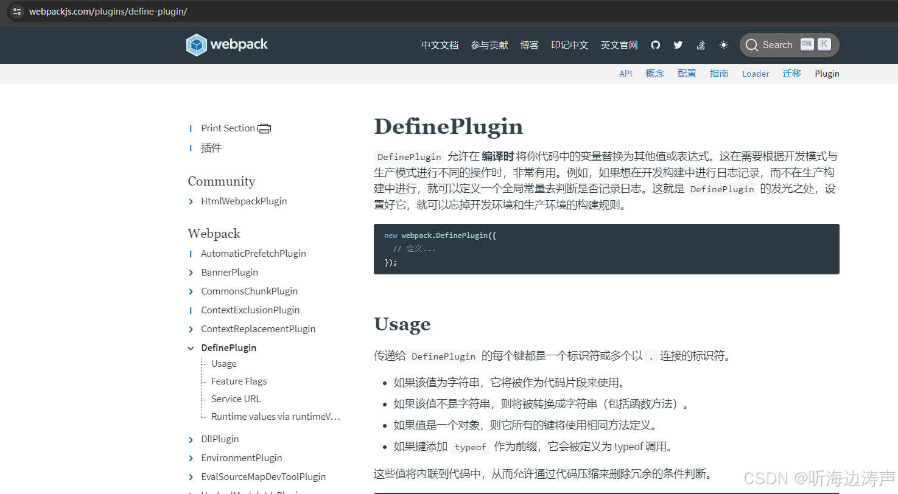
Task: Click the Usage section heading
Action: click(x=402, y=324)
